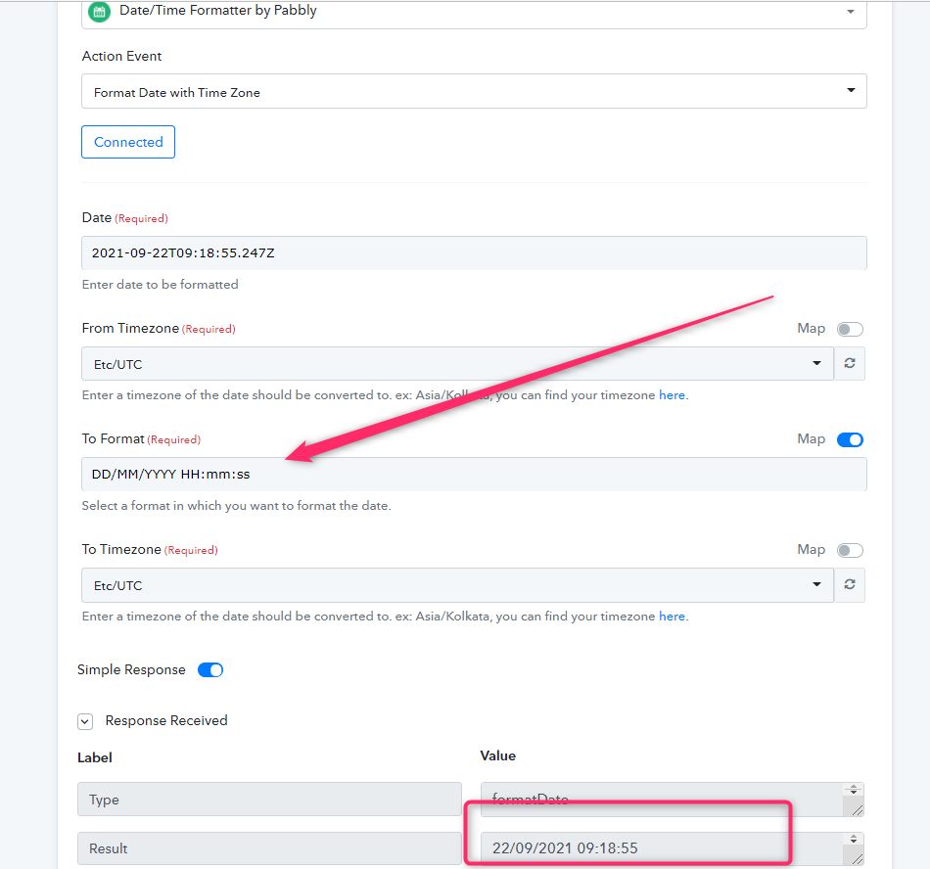Turn off the Simple Response toggle

pyautogui.click(x=209, y=669)
